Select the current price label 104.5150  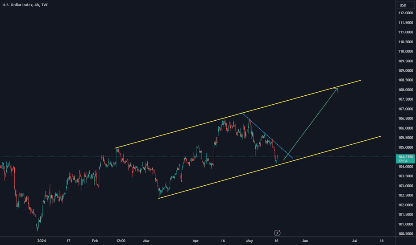point(405,157)
